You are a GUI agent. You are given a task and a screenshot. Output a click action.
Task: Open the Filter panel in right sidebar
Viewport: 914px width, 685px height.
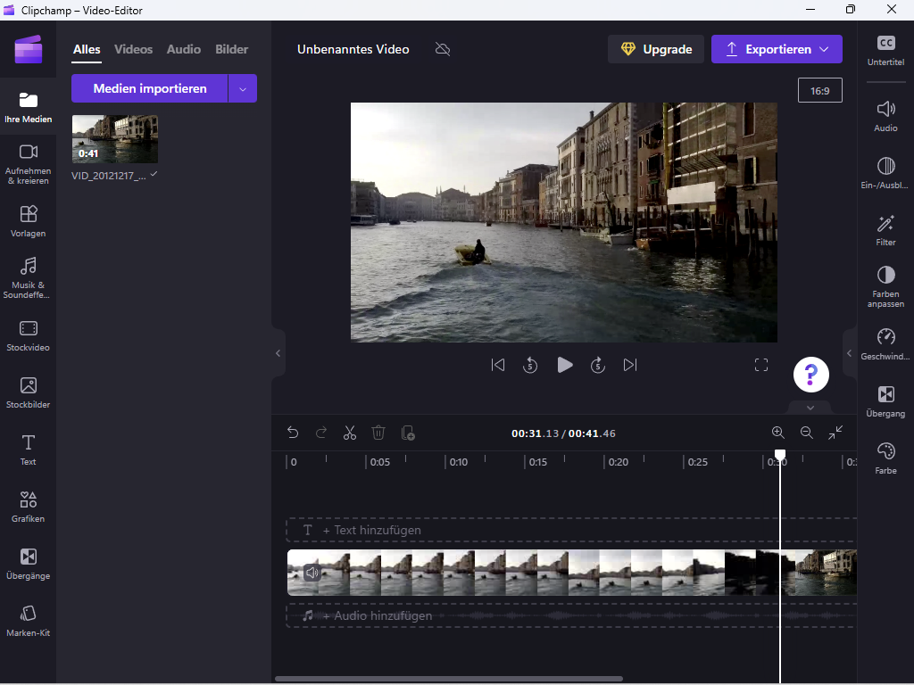pos(885,230)
